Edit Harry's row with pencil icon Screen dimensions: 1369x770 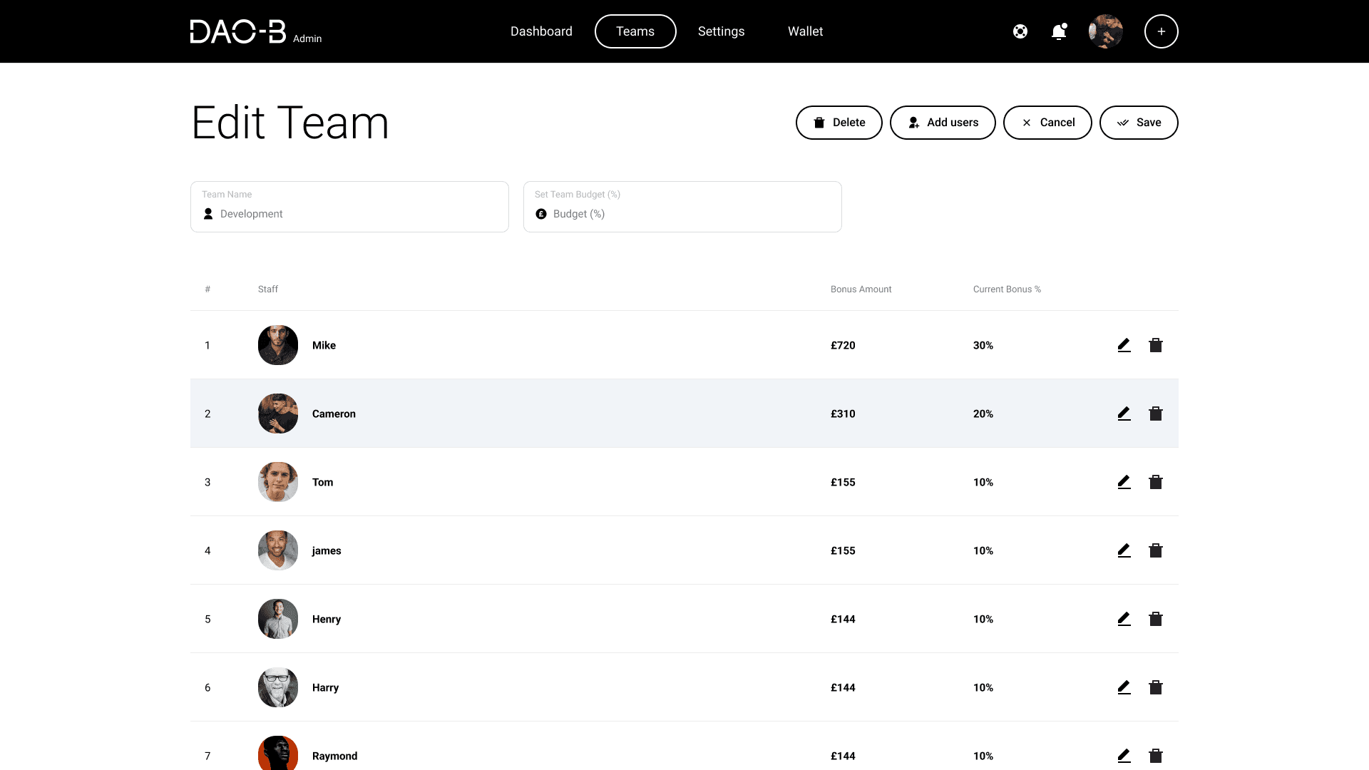[1124, 687]
